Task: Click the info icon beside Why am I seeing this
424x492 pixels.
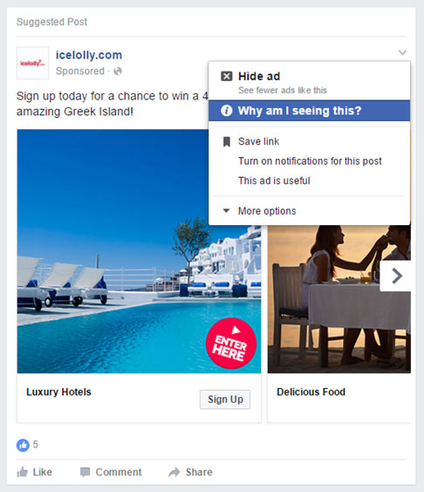Action: [227, 111]
